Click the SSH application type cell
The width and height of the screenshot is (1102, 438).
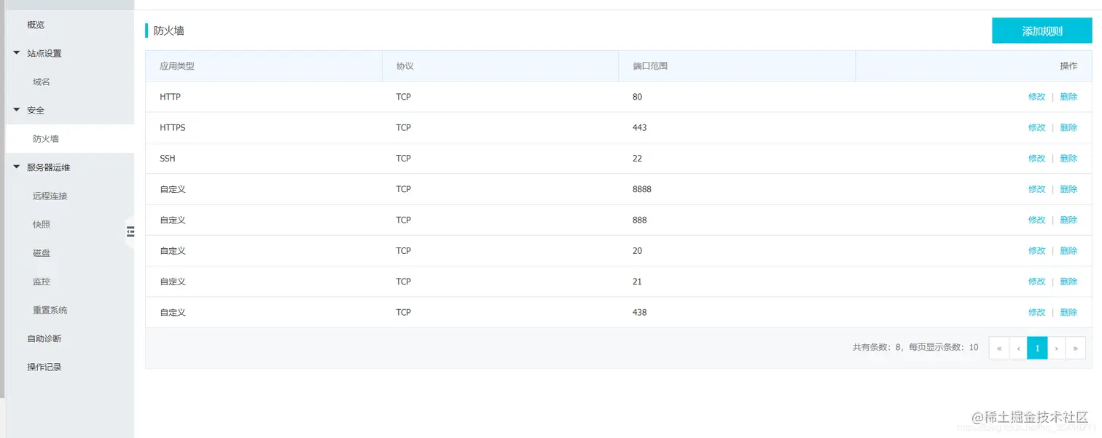168,159
